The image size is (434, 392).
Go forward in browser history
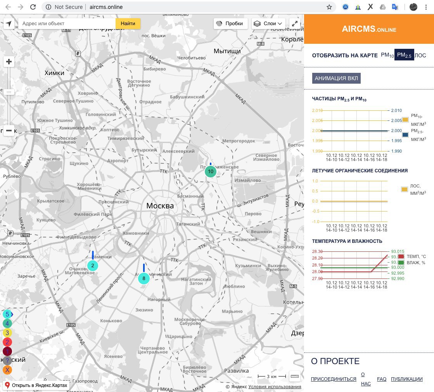pyautogui.click(x=21, y=7)
